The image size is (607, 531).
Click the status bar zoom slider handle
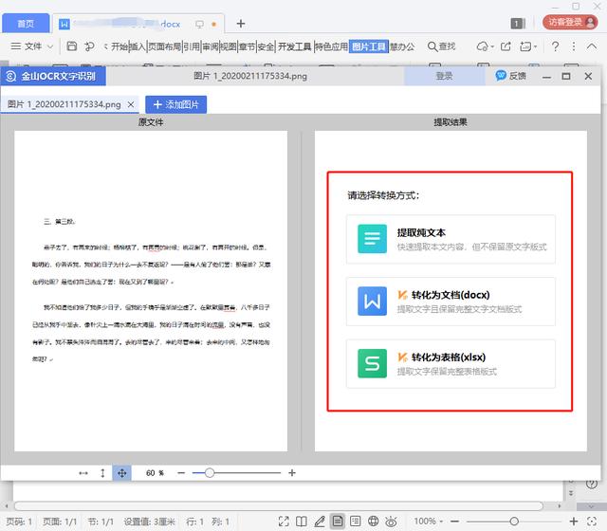click(514, 522)
